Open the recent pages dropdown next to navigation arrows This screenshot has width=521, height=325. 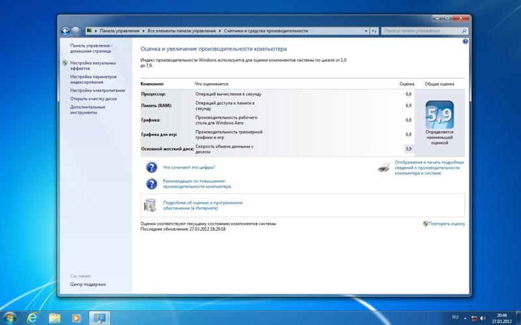82,31
